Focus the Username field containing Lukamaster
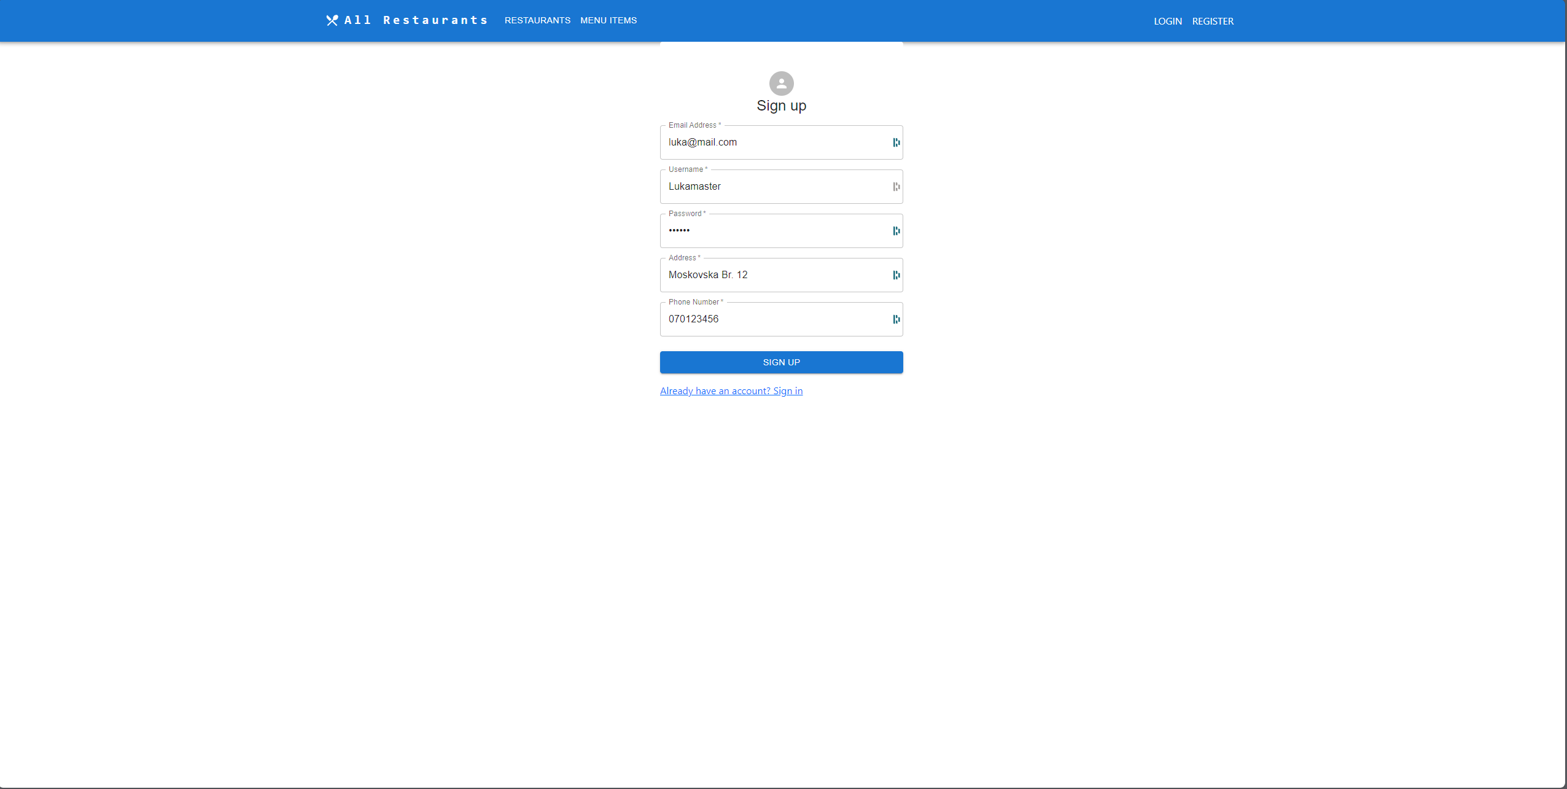The height and width of the screenshot is (789, 1567). 774,187
